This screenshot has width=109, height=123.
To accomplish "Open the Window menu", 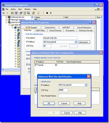I will point(27,9).
